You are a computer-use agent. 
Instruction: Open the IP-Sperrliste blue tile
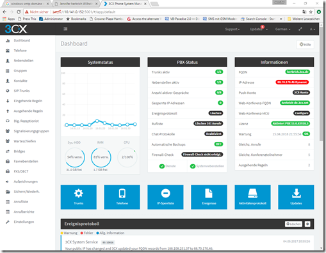pyautogui.click(x=165, y=197)
